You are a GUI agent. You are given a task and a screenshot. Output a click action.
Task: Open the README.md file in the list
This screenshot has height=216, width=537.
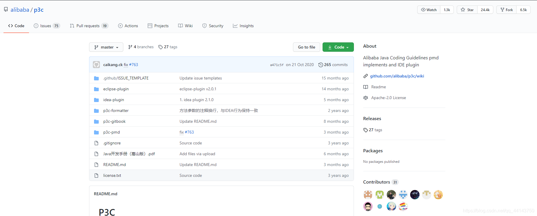pyautogui.click(x=115, y=165)
